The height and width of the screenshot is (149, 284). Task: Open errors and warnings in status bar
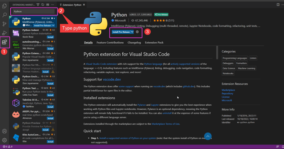tap(8, 147)
